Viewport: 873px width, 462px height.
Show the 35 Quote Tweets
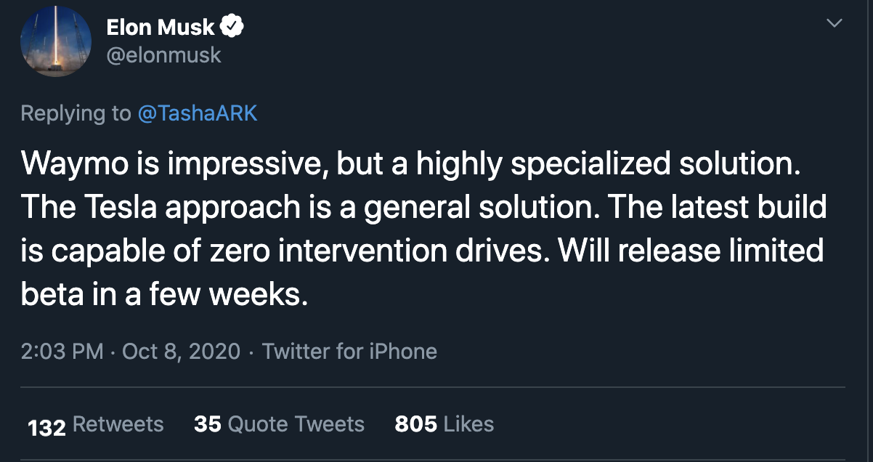[296, 424]
